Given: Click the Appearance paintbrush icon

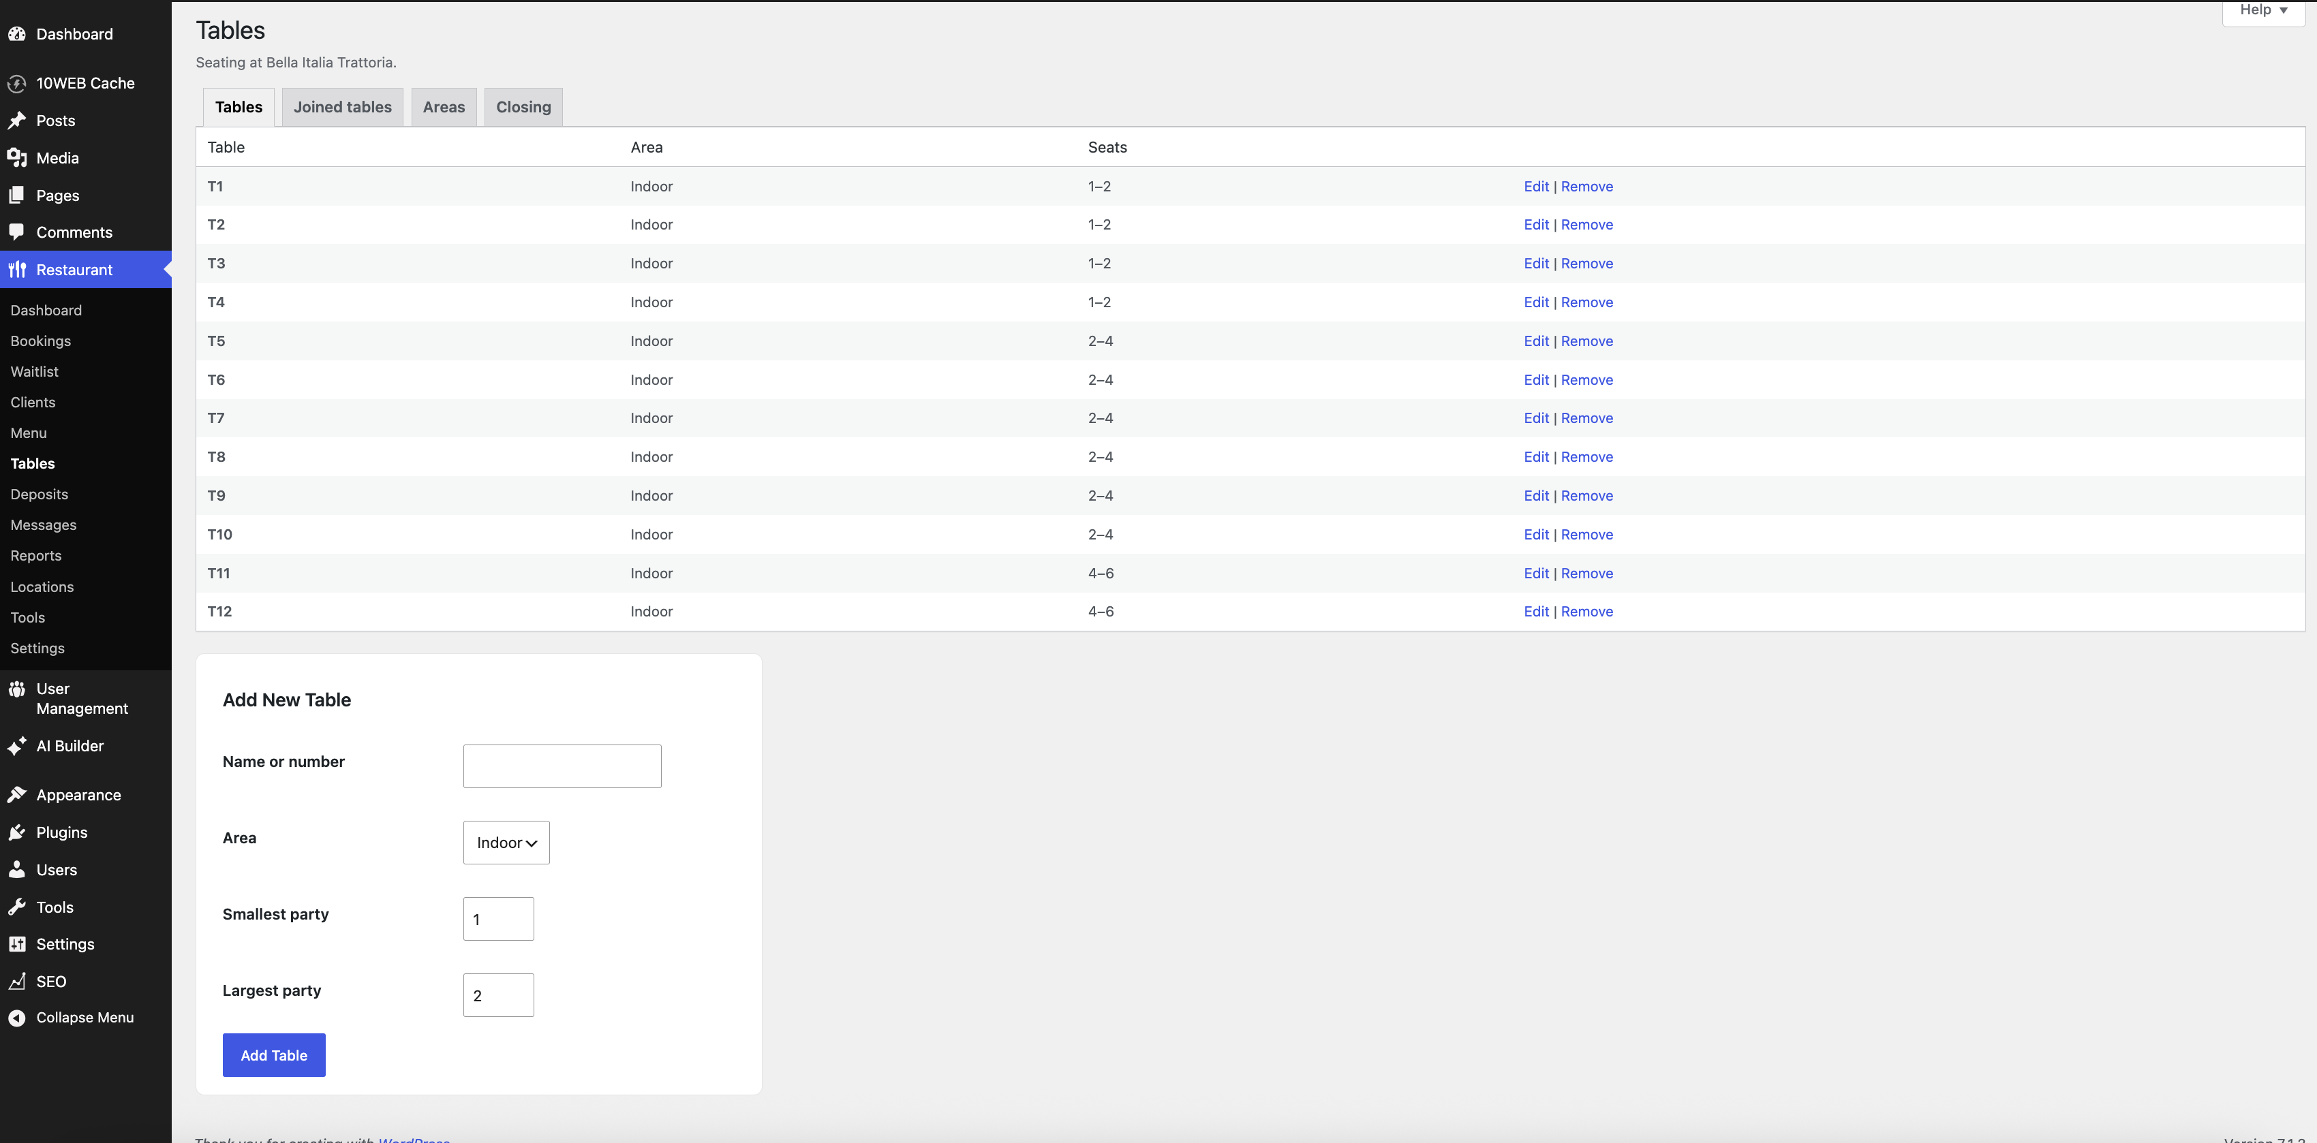Looking at the screenshot, I should (x=17, y=795).
